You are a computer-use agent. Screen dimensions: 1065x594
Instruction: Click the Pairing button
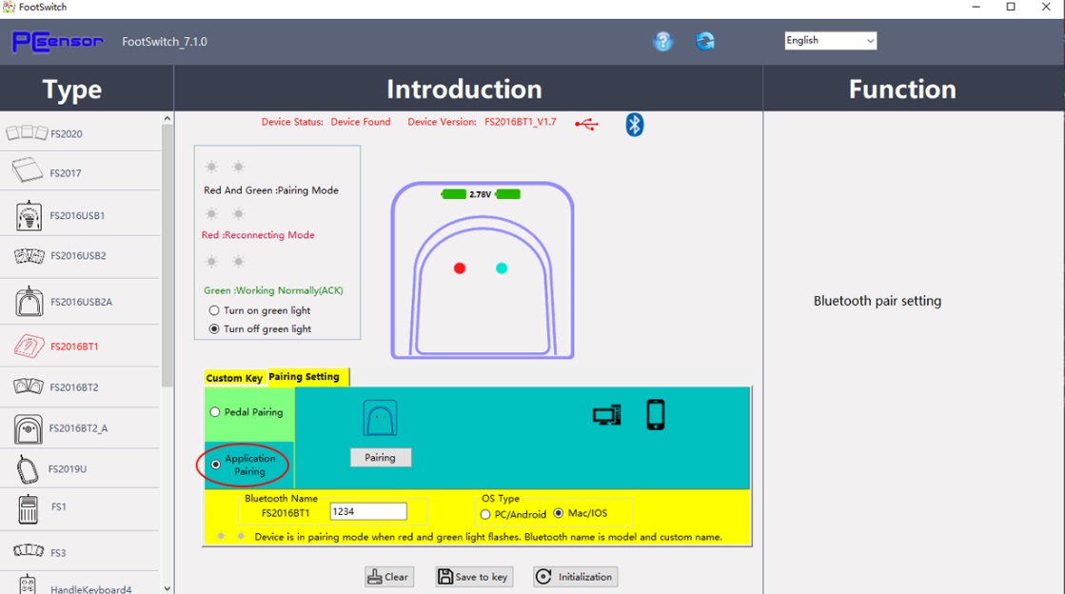click(x=380, y=457)
